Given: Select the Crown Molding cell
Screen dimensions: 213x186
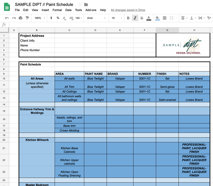Looking at the screenshot, I should pyautogui.click(x=69, y=130).
